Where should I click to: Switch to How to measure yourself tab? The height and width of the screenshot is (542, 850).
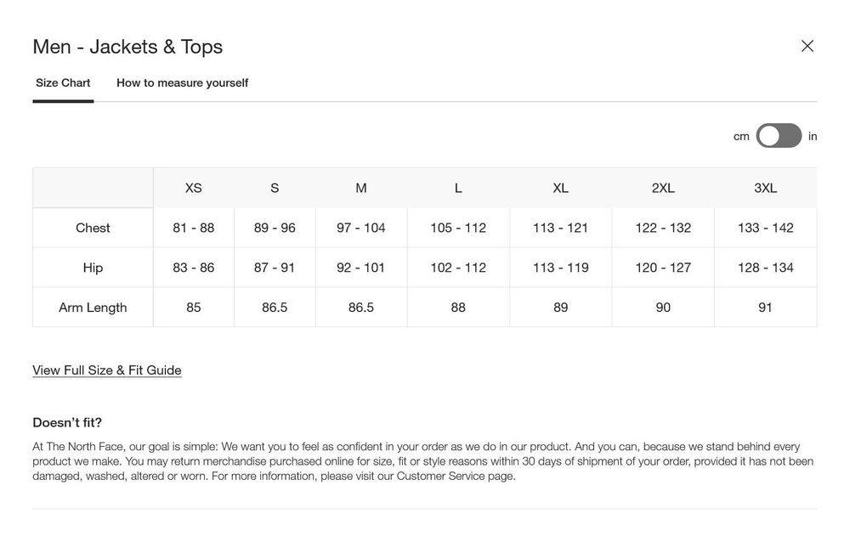coord(182,82)
